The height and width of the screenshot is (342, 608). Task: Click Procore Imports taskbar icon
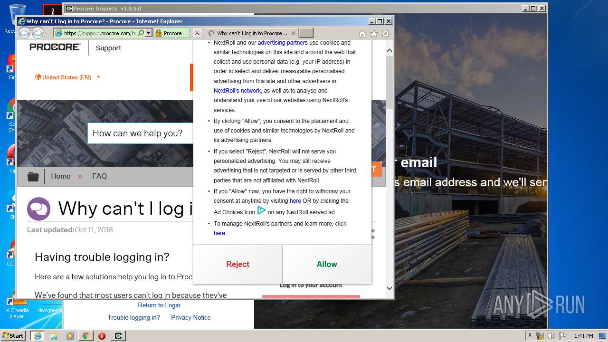[118, 336]
